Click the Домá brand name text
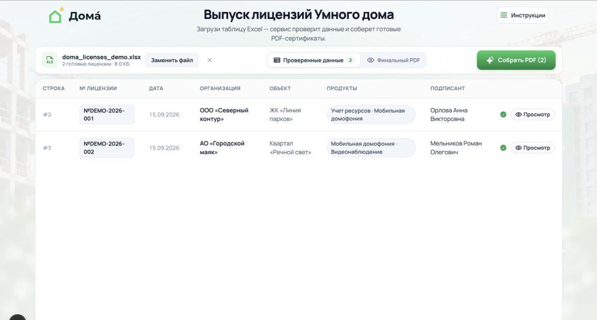Viewport: 597px width, 320px height. pos(85,16)
